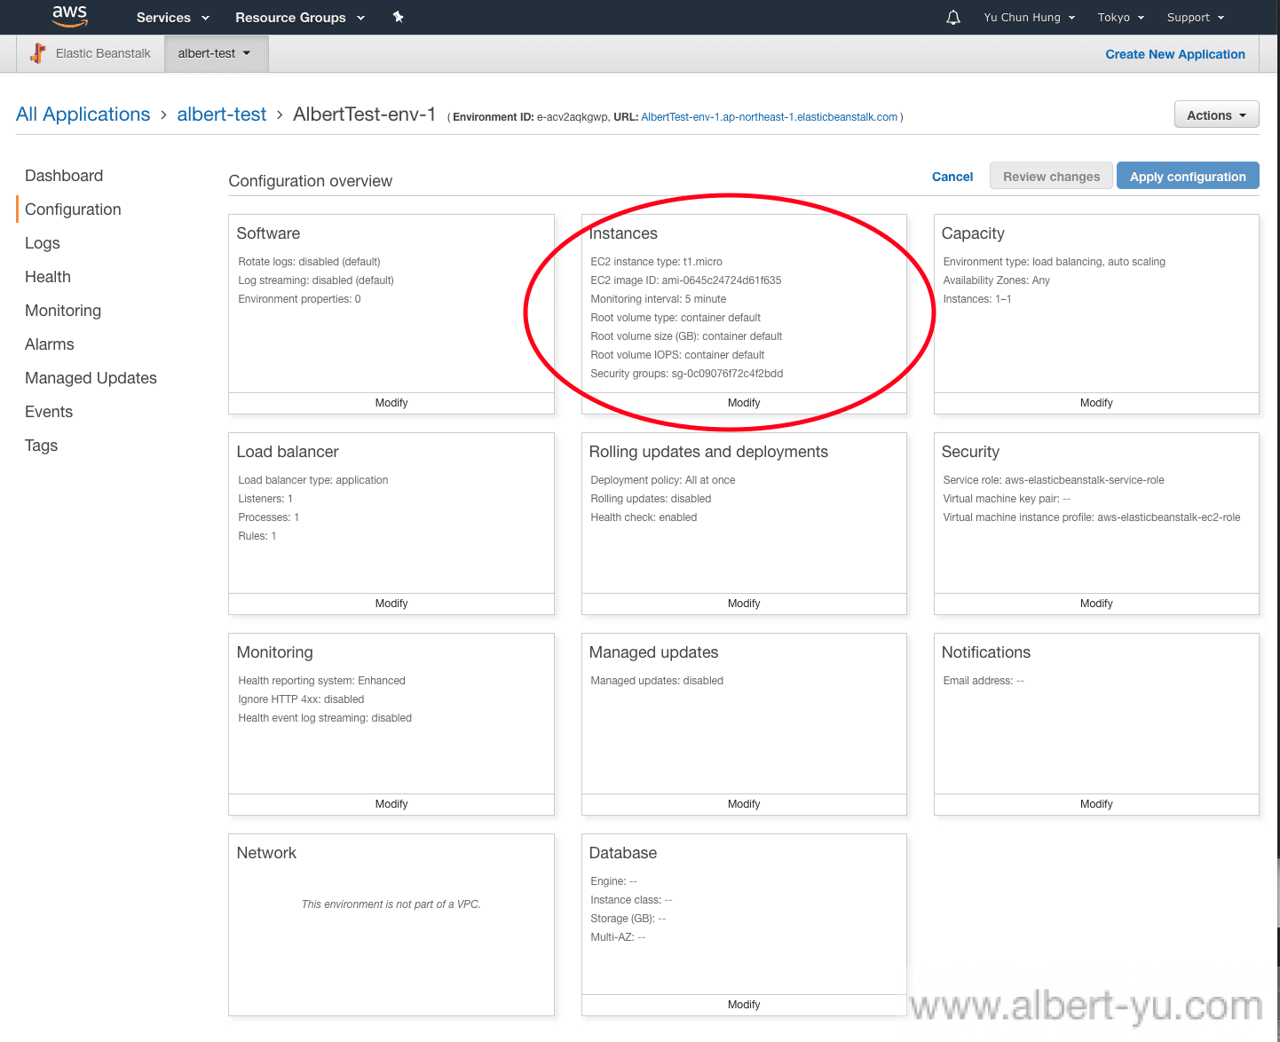Open the notifications bell icon
1280x1042 pixels.
(x=953, y=18)
